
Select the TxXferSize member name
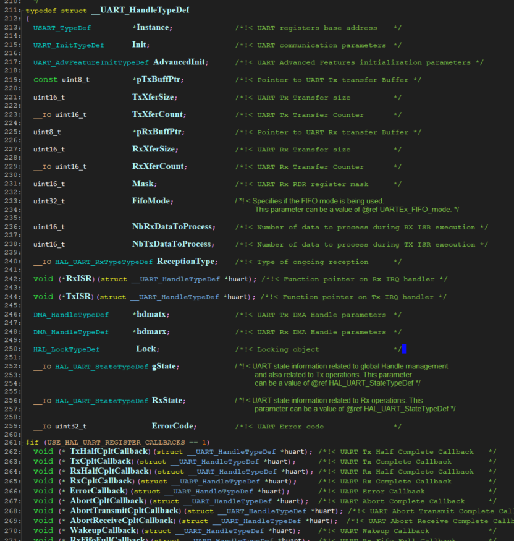tap(153, 97)
